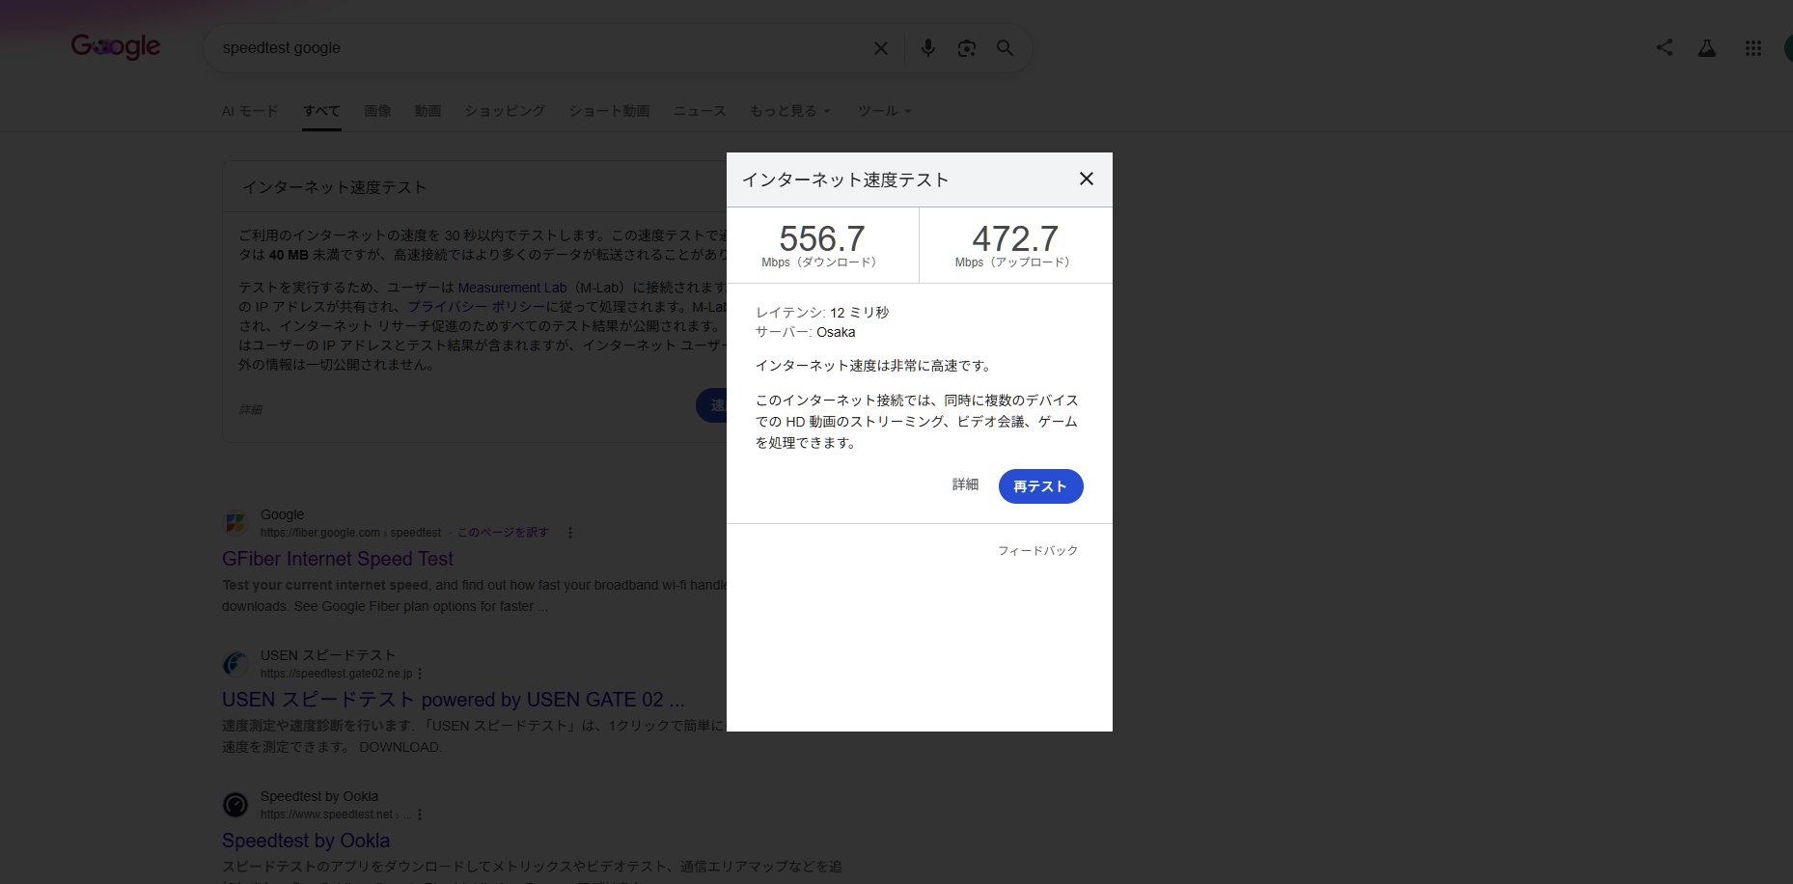
Task: Expand ツール dropdown
Action: [885, 111]
